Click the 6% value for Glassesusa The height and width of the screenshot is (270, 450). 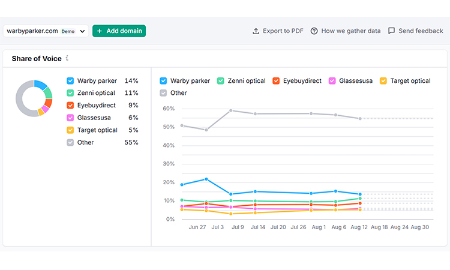[133, 118]
